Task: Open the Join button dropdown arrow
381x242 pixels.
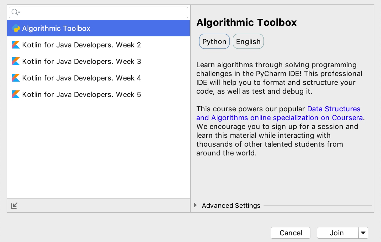Action: point(363,233)
